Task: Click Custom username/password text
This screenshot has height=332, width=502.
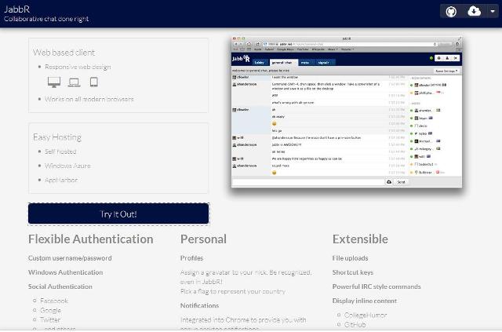Action: [70, 258]
